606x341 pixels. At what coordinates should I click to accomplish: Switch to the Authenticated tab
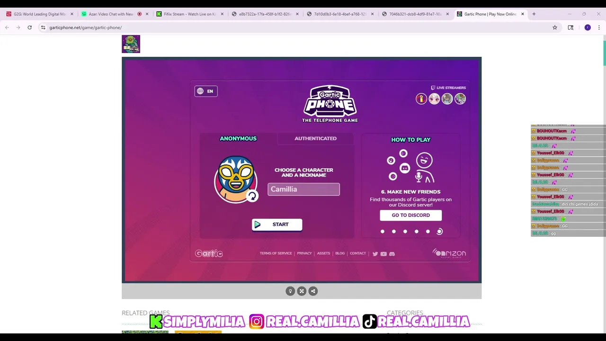[315, 138]
